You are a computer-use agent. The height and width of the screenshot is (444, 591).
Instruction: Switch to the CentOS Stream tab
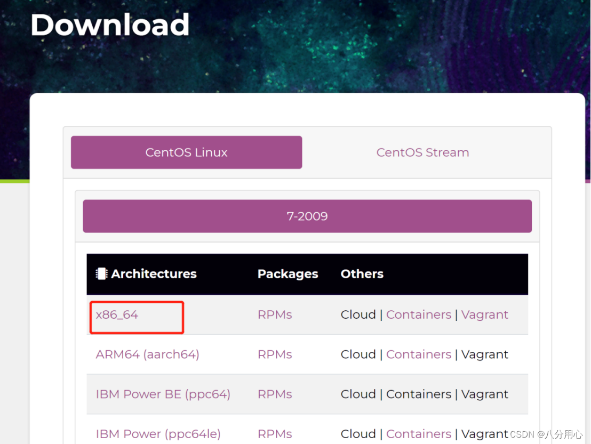(422, 152)
